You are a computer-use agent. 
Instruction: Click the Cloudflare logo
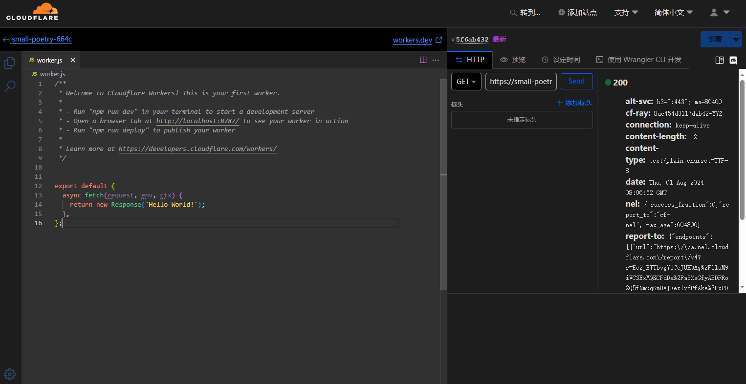click(x=32, y=12)
